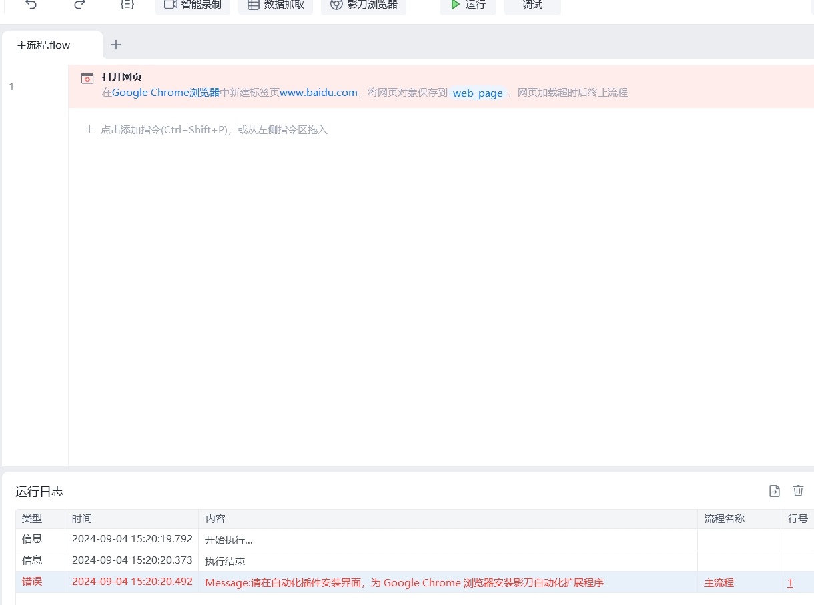Click the redo arrow icon
Image resolution: width=814 pixels, height=605 pixels.
click(79, 4)
